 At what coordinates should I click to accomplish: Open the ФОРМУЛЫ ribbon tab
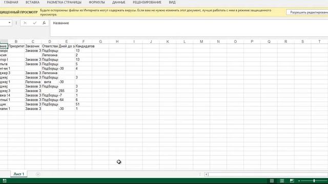coord(97,2)
